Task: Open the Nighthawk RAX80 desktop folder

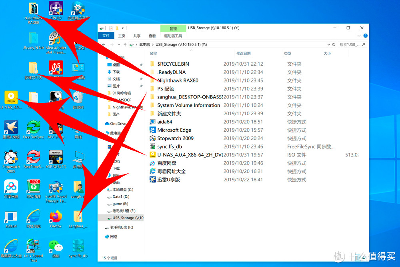Action: [x=33, y=13]
